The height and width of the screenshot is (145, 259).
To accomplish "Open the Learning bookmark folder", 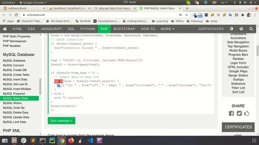I will [160, 21].
